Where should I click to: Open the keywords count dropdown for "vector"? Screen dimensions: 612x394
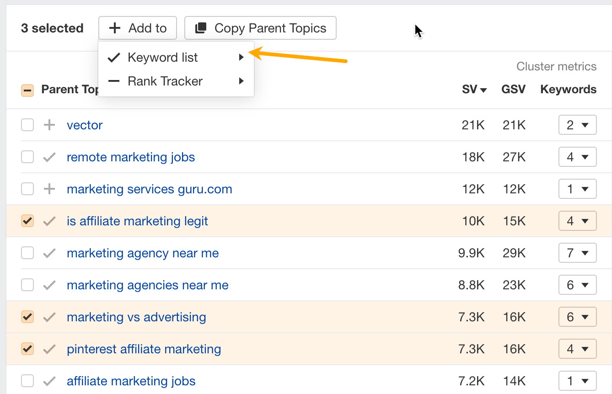(x=577, y=125)
